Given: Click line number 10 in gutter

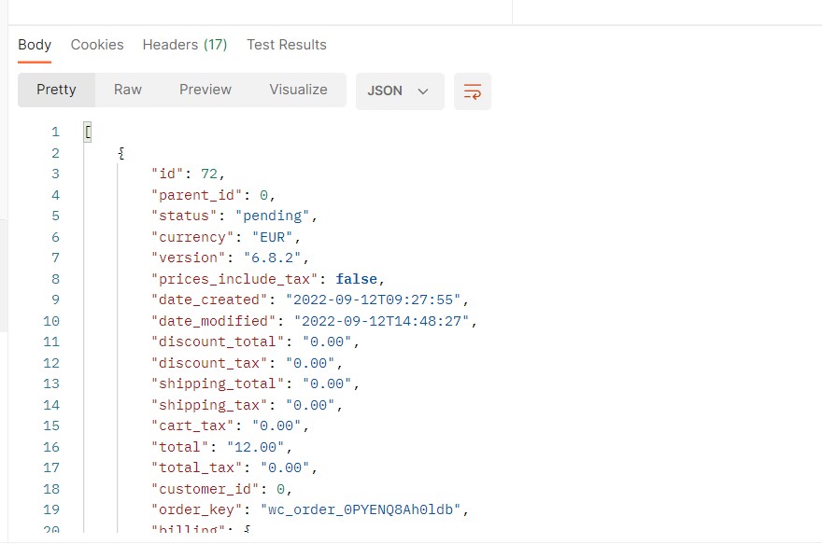Looking at the screenshot, I should coord(51,321).
